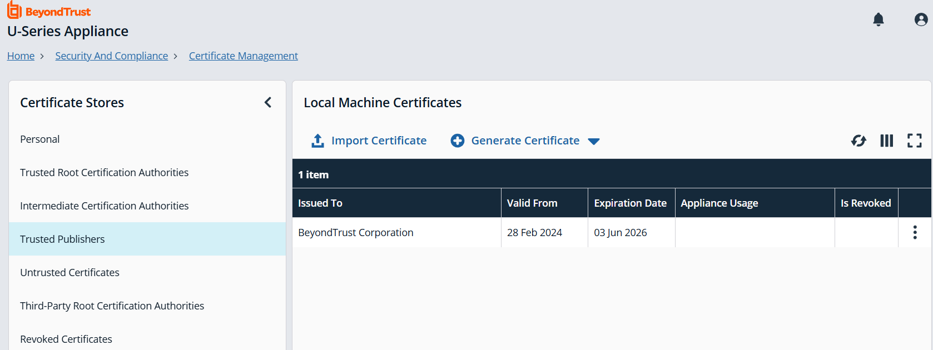Screen dimensions: 933x350
Task: Open Intermediate Certification Authorities store
Action: pyautogui.click(x=104, y=206)
